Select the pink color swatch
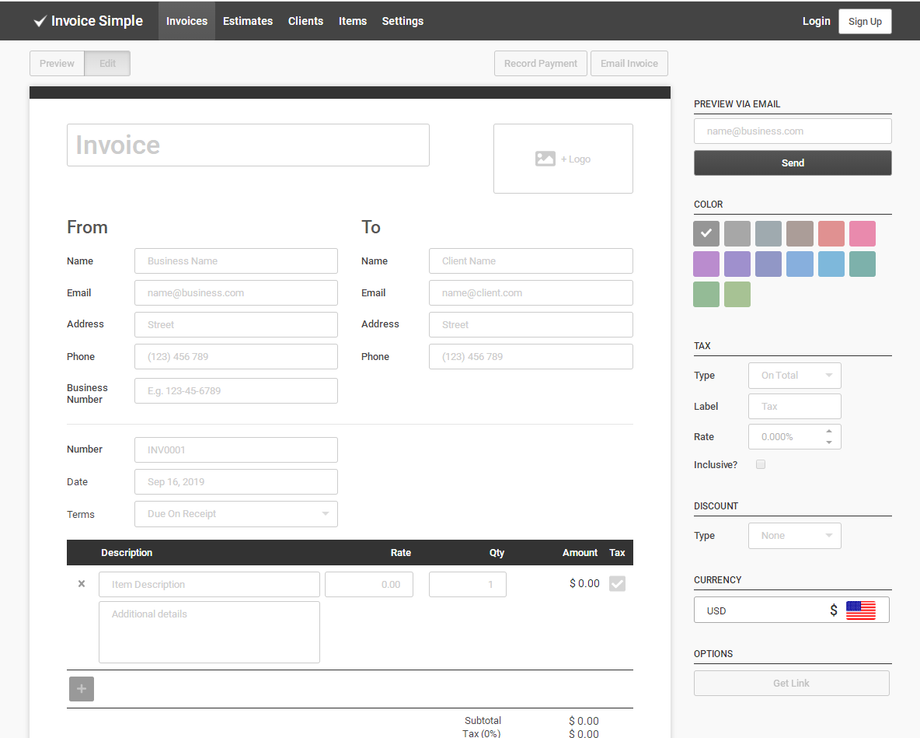 click(862, 233)
